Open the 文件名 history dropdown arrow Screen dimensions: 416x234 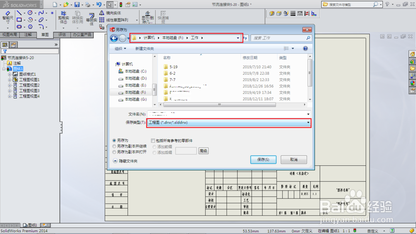click(x=308, y=114)
